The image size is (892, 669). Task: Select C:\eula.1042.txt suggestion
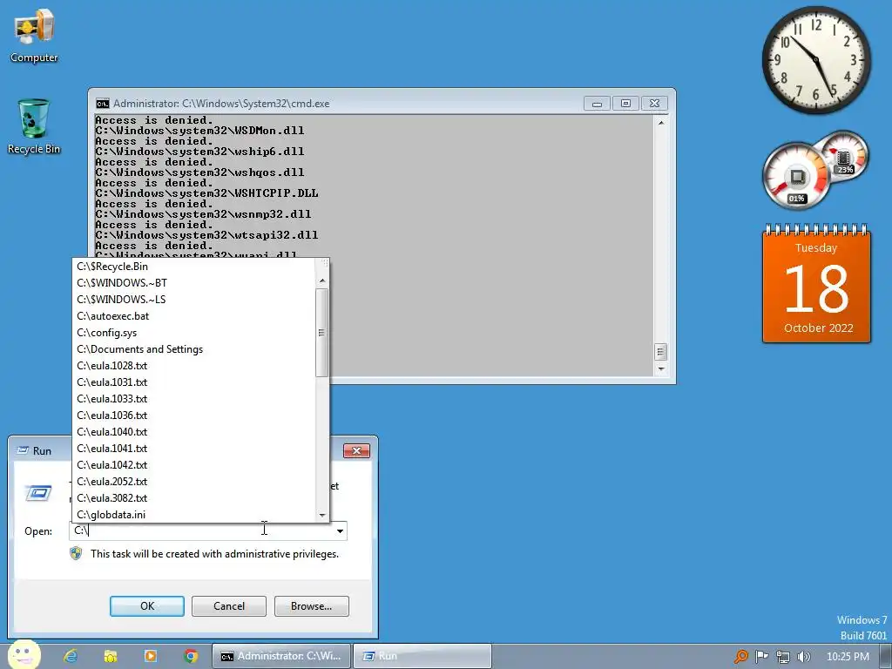[x=193, y=465]
